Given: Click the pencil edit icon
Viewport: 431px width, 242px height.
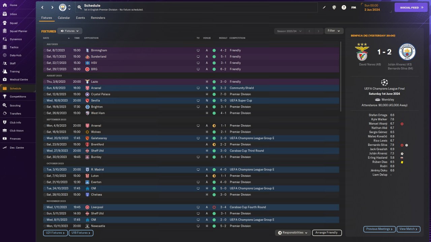Looking at the screenshot, I should pyautogui.click(x=324, y=7).
